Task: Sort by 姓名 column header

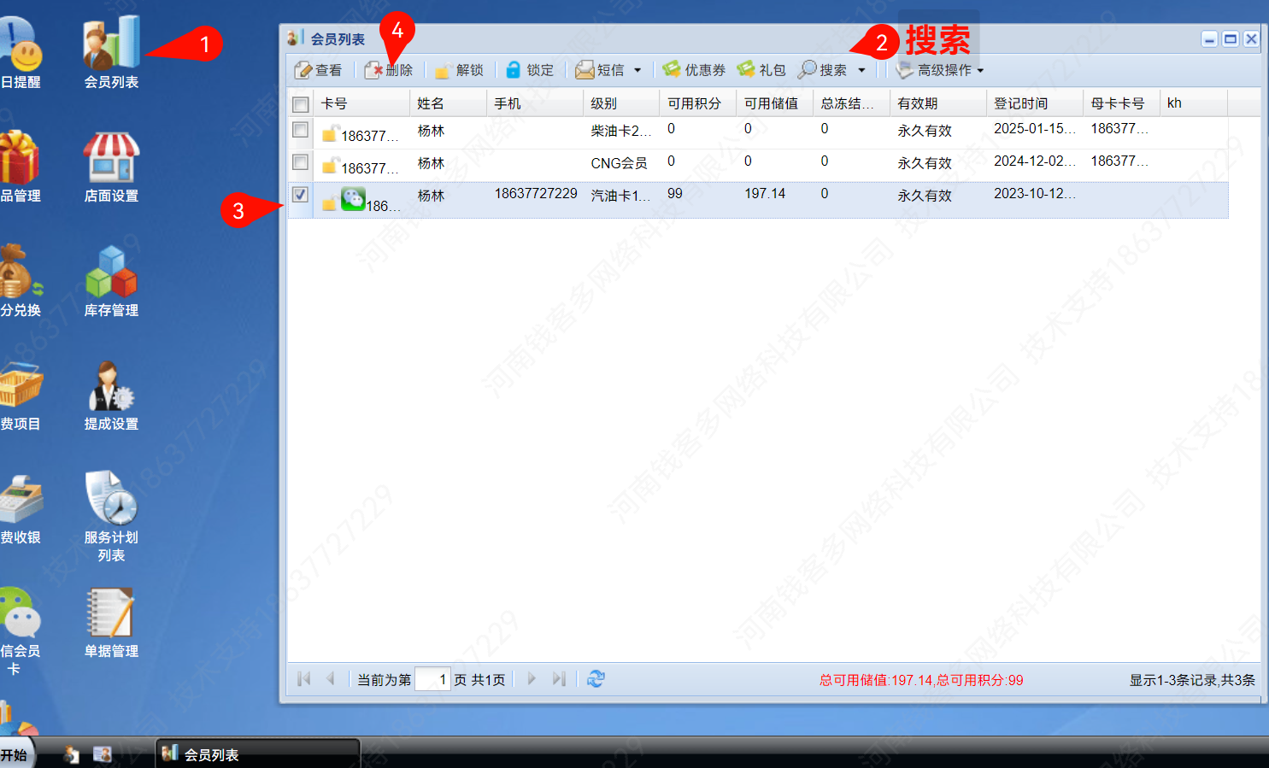Action: [x=448, y=103]
